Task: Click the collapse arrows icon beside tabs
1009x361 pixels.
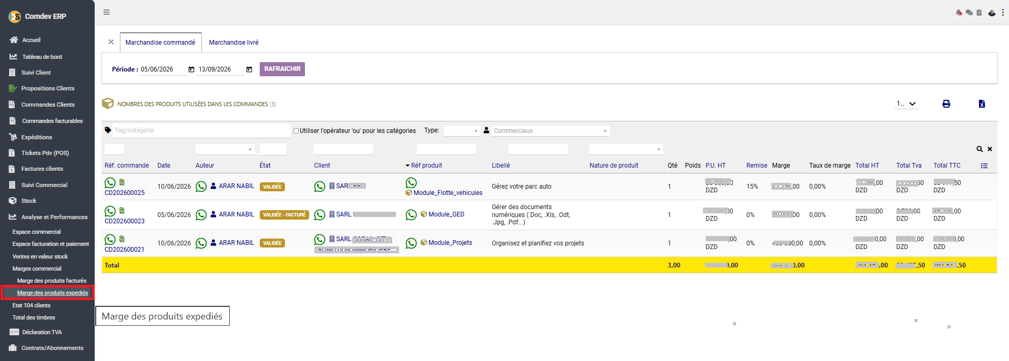Action: [x=111, y=42]
